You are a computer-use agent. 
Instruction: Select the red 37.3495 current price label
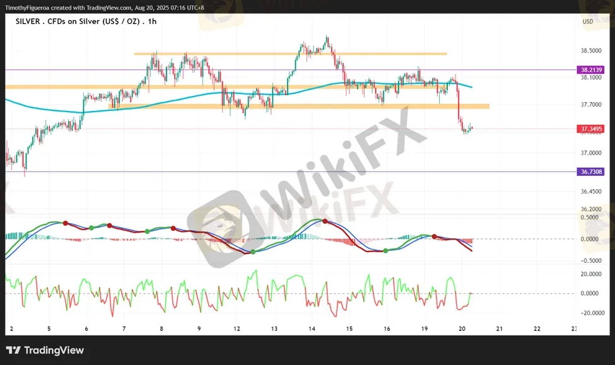tap(592, 129)
